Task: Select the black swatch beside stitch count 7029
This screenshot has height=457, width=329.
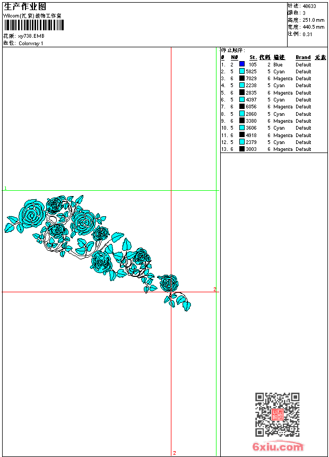Action: (x=242, y=78)
